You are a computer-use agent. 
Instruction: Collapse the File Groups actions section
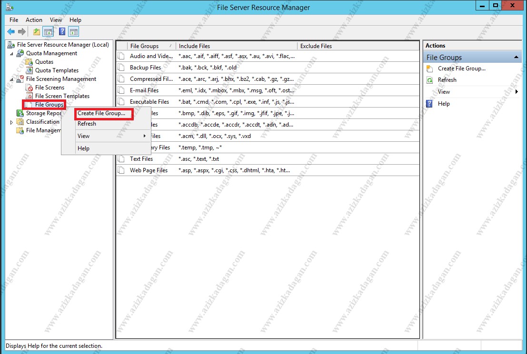point(516,57)
